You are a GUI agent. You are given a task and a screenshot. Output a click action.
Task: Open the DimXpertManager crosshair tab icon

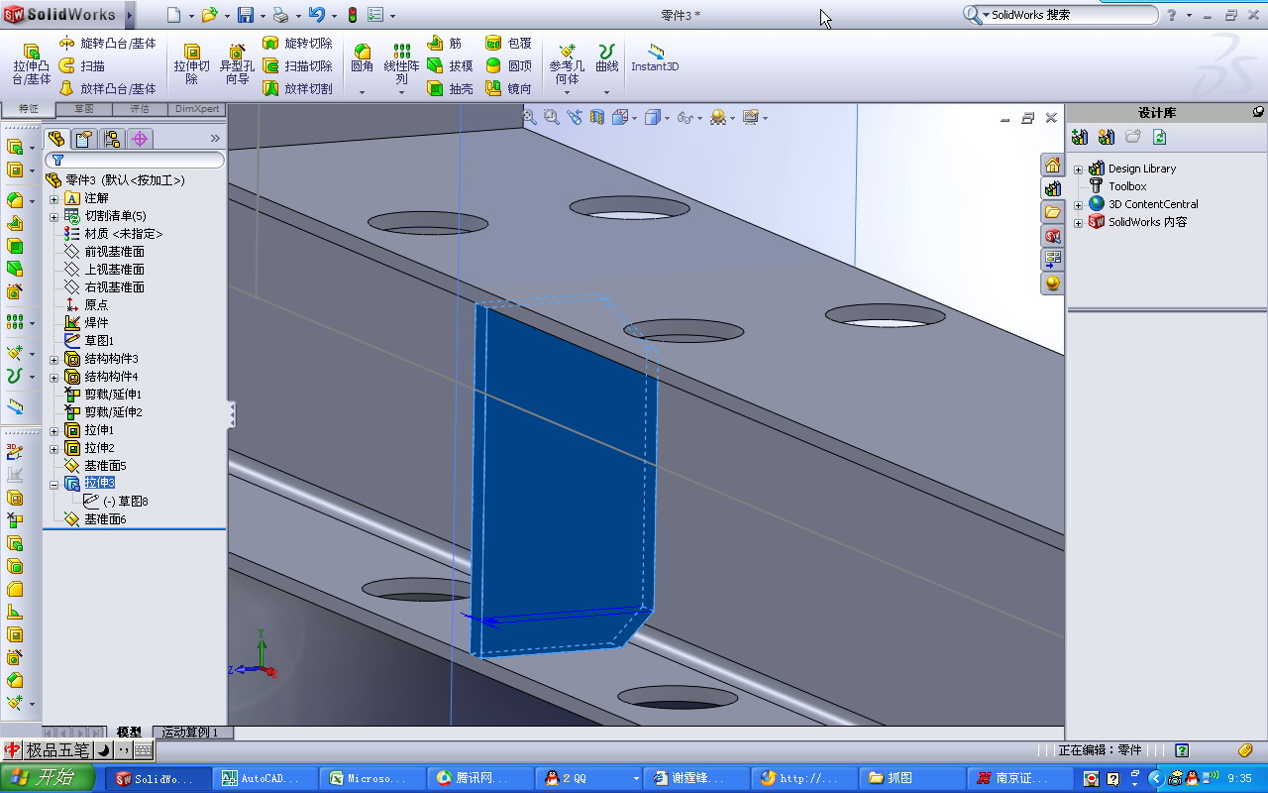click(x=140, y=139)
